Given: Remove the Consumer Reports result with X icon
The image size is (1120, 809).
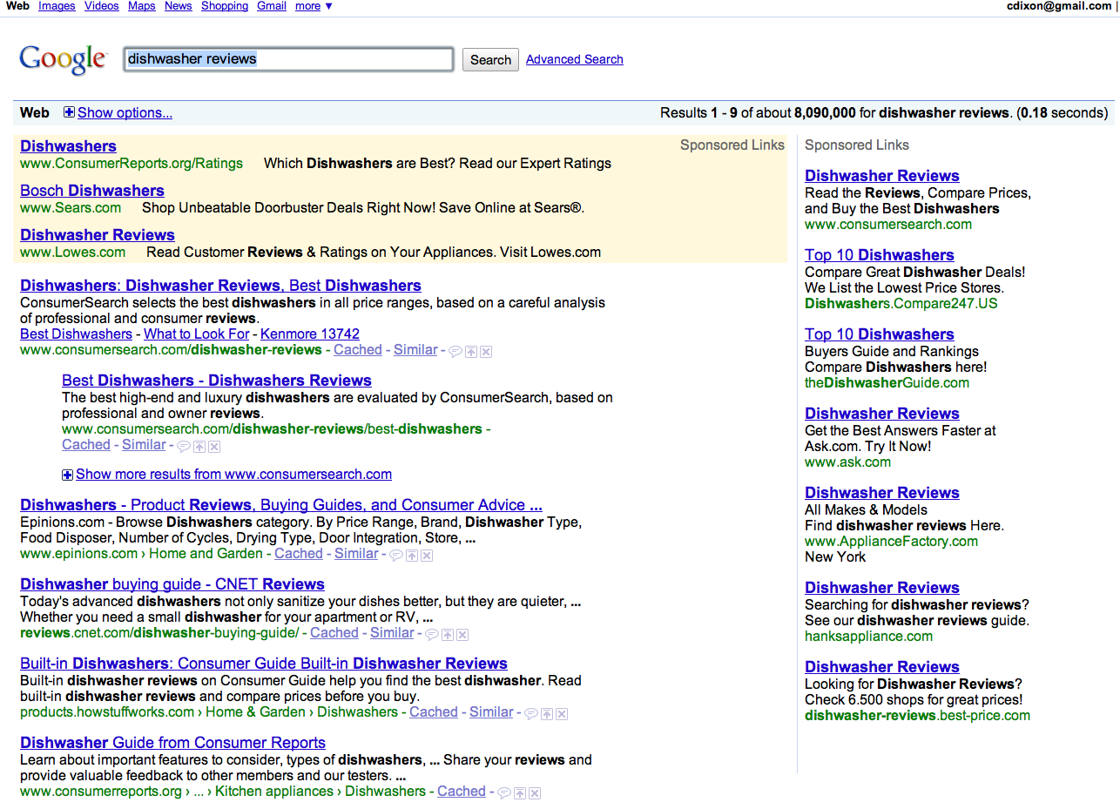Looking at the screenshot, I should (x=535, y=792).
